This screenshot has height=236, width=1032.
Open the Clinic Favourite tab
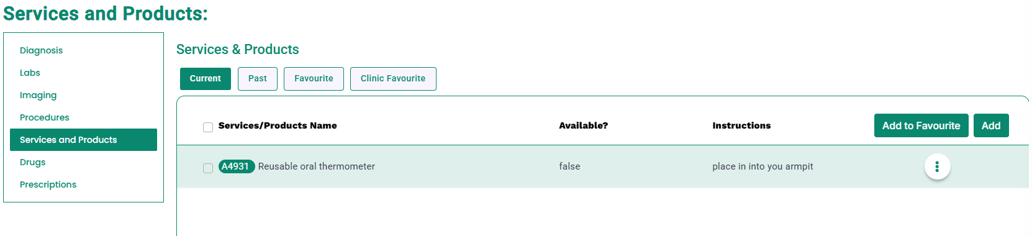point(393,79)
